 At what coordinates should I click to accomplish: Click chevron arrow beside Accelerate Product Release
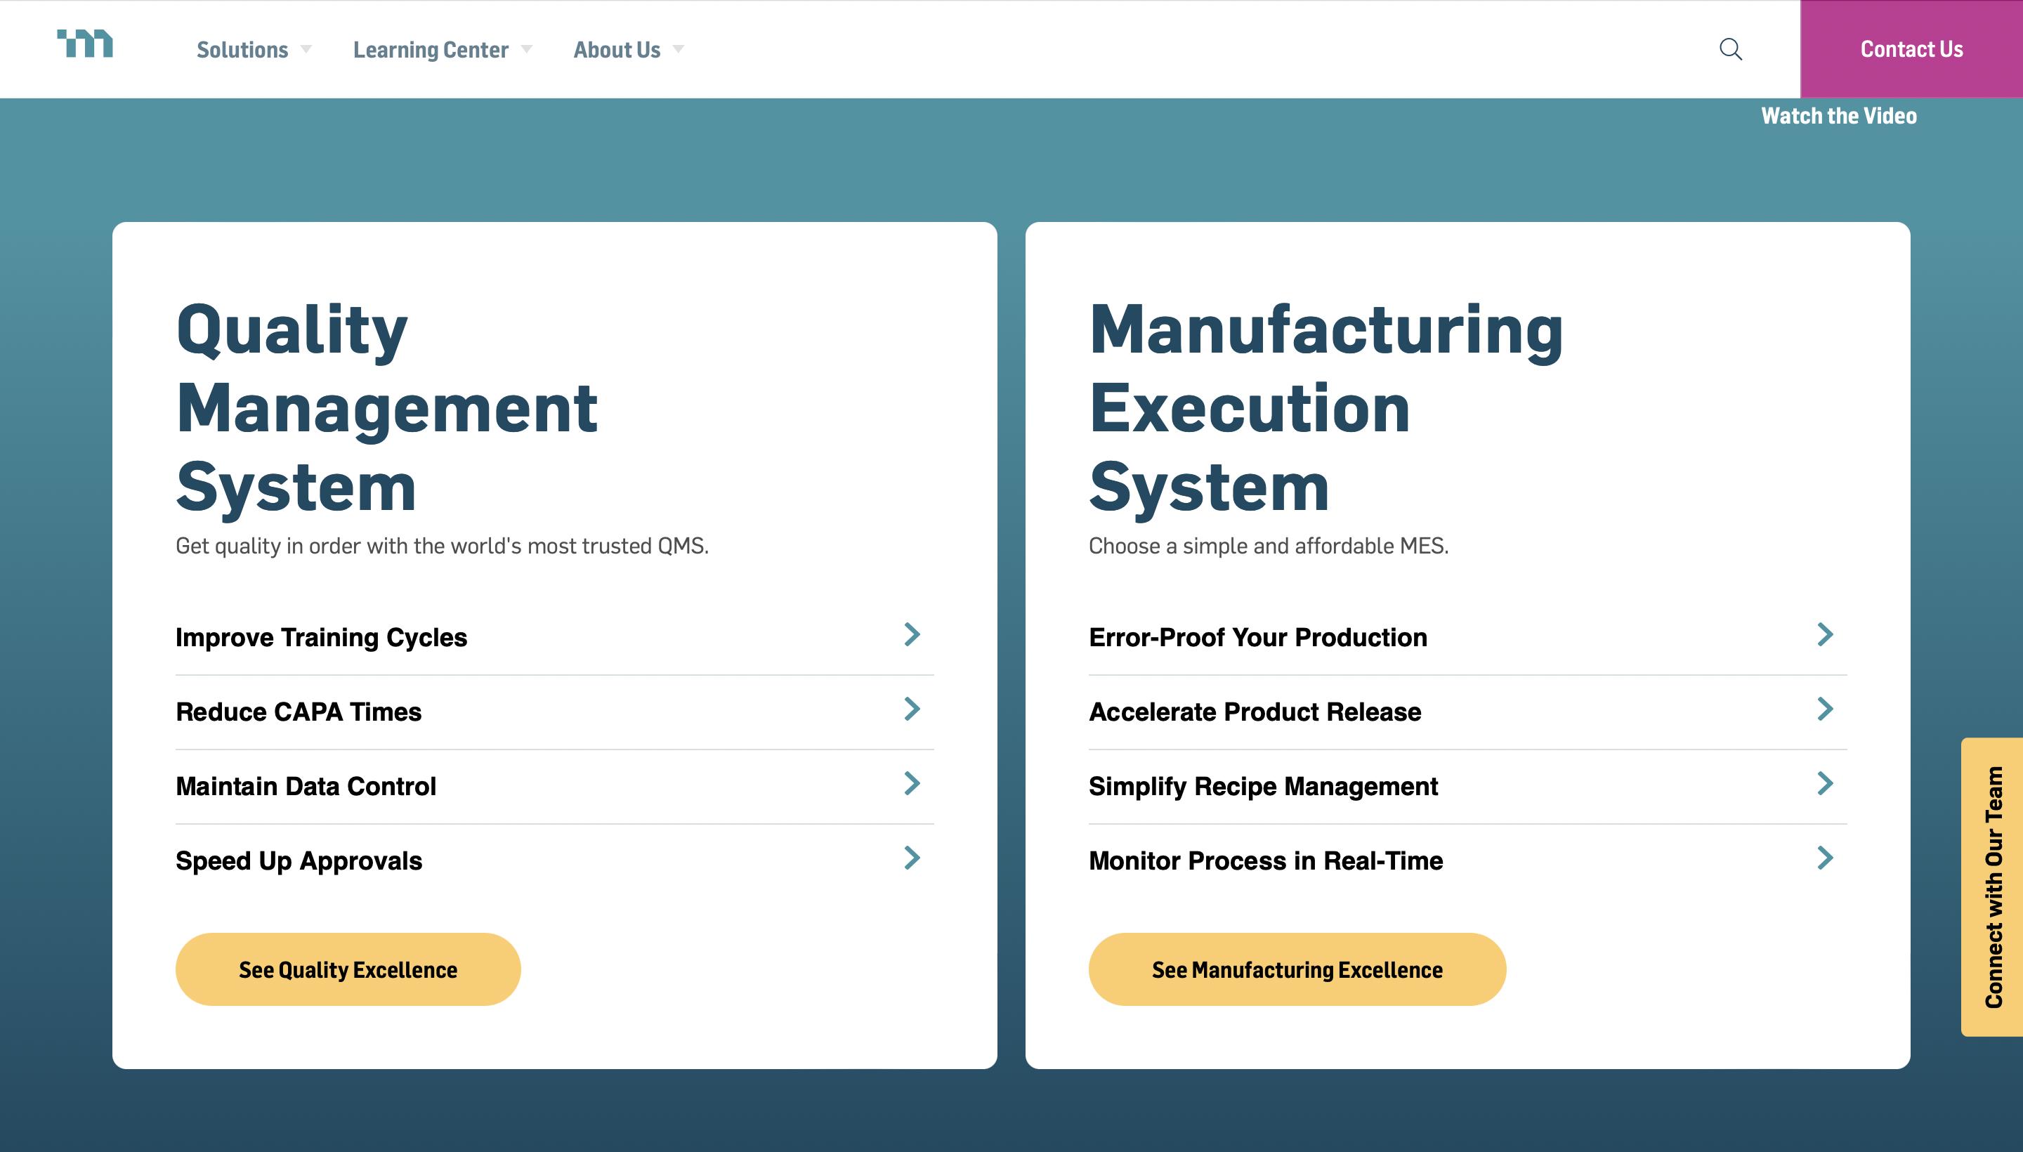coord(1825,709)
